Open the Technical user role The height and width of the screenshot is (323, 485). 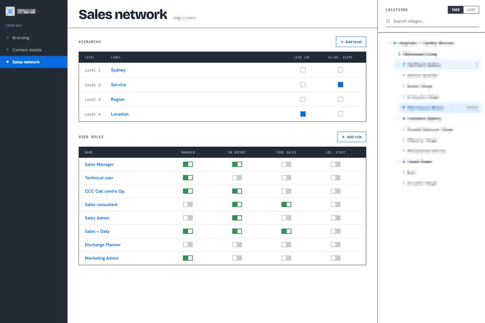coord(99,178)
